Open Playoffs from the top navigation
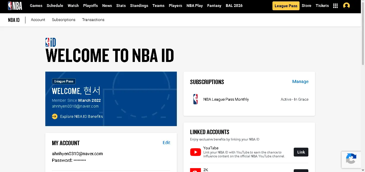The width and height of the screenshot is (365, 172). 91,6
